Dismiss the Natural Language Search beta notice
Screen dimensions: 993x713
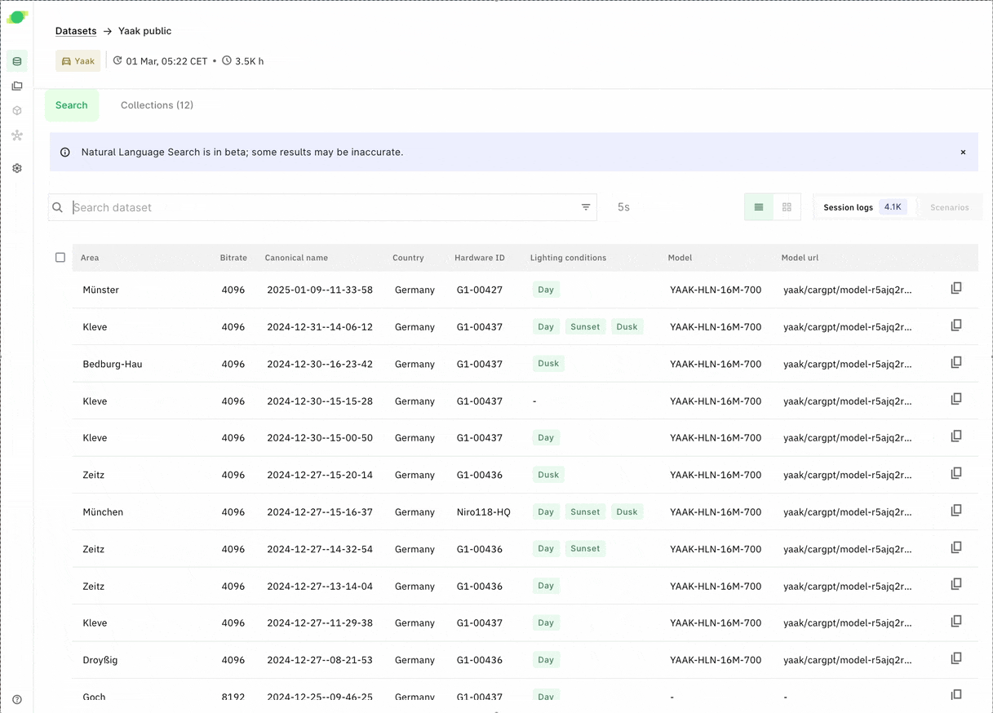963,153
